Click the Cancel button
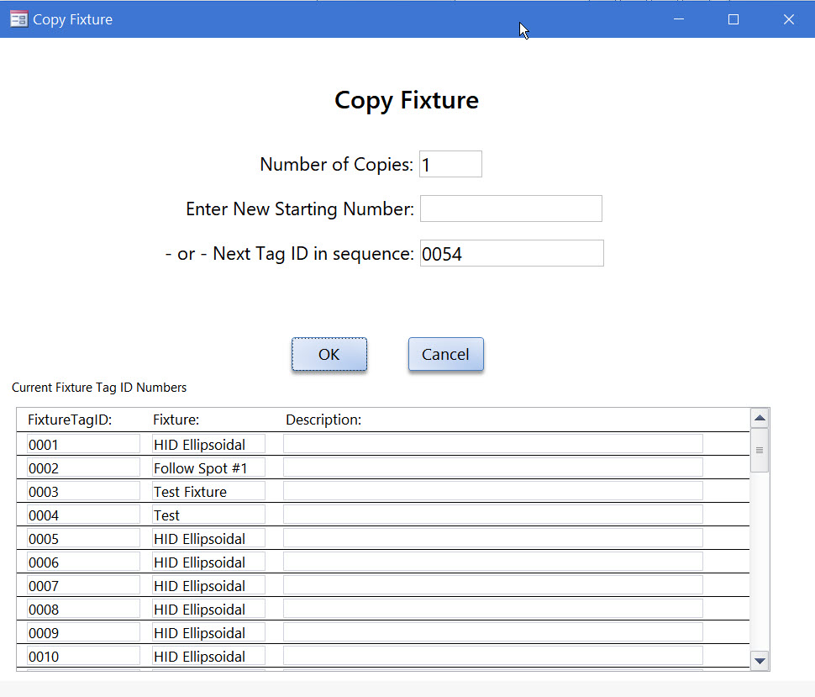Screen dimensions: 815x697 tap(446, 354)
